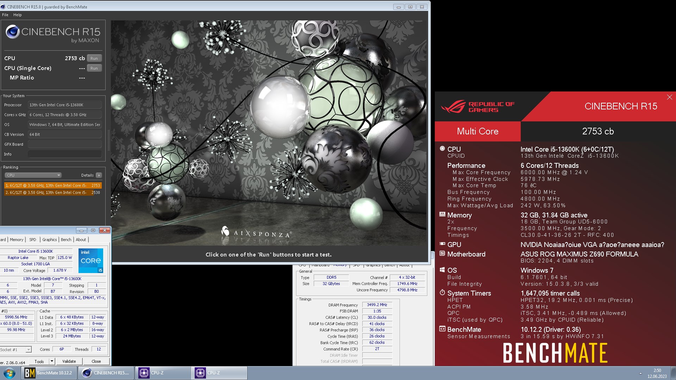Maximize the Cinebench R15 window

click(410, 7)
